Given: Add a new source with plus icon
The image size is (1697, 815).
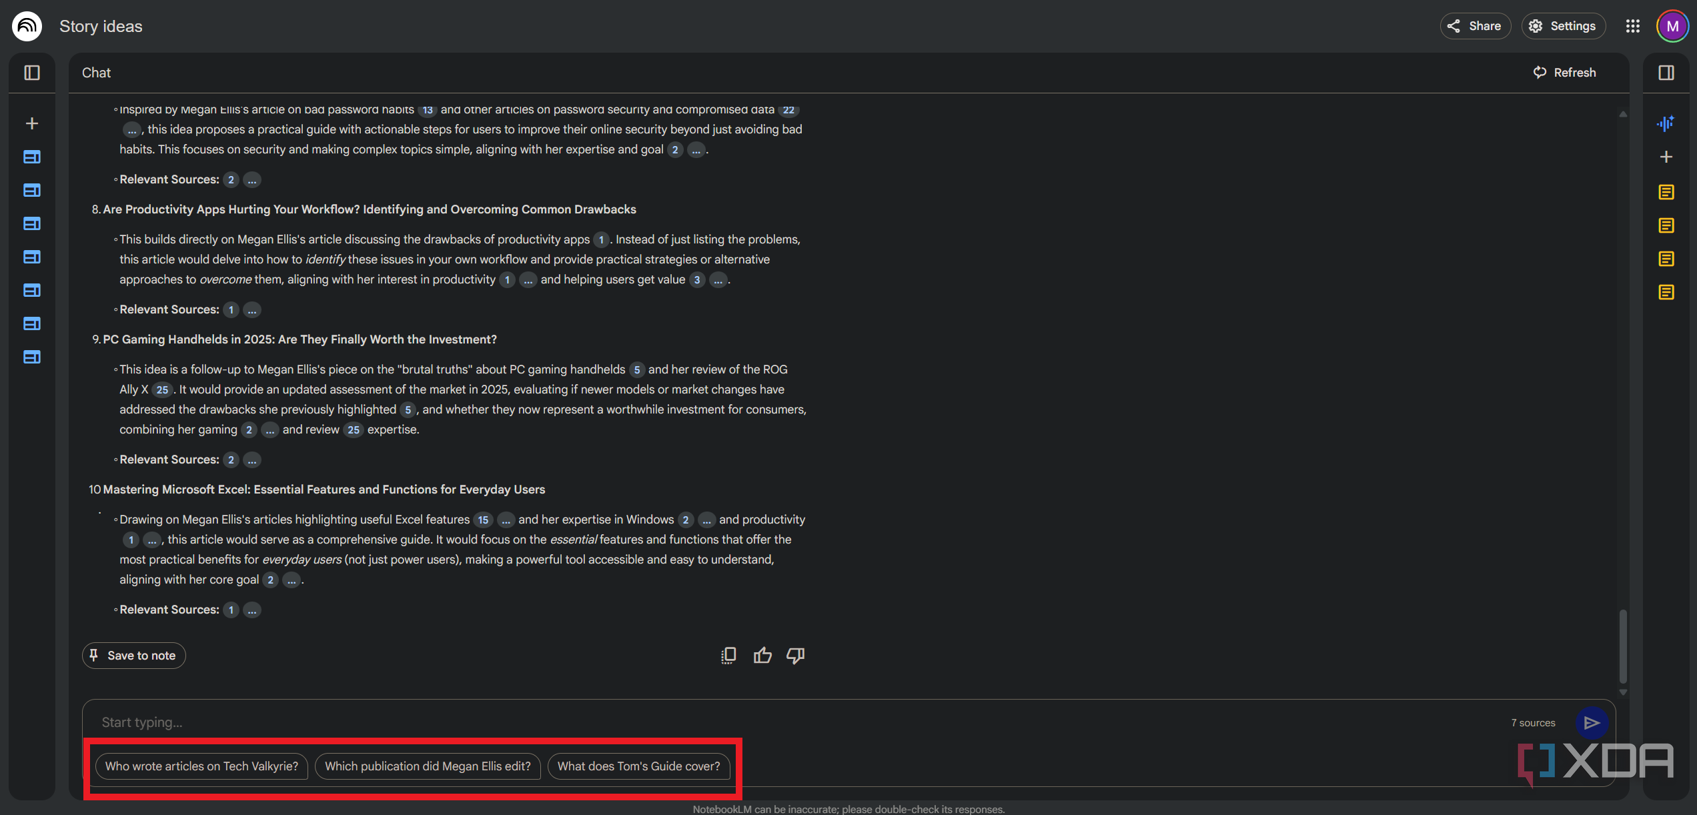Looking at the screenshot, I should 32,123.
